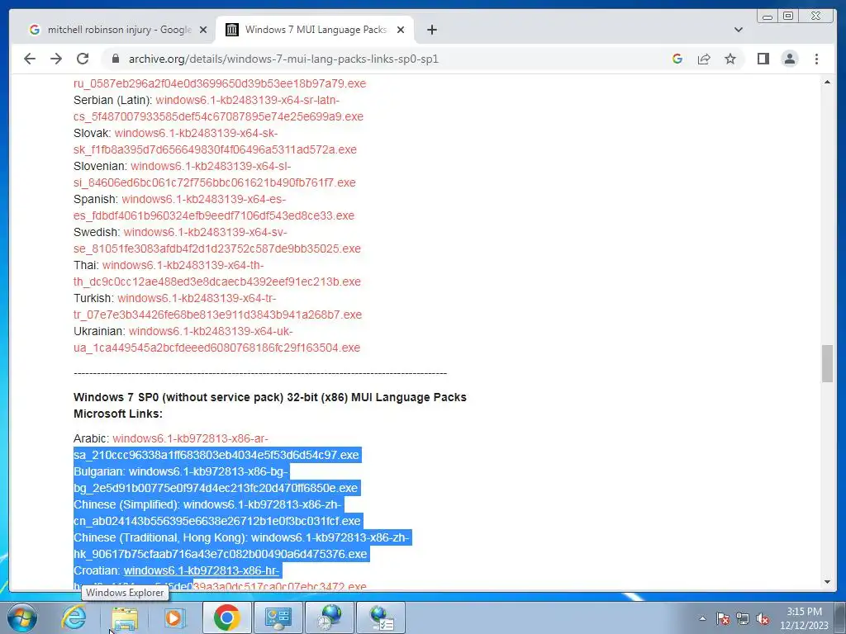Viewport: 846px width, 634px height.
Task: Share this page using the share icon
Action: (704, 59)
